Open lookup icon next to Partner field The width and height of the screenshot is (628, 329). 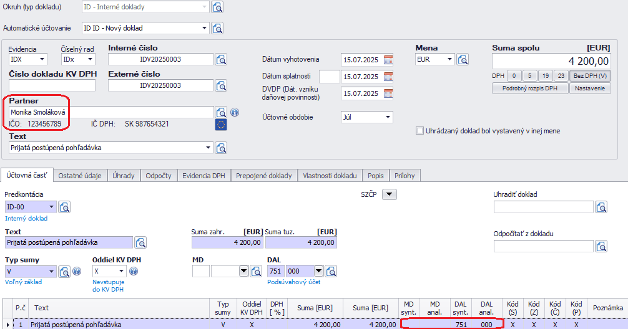[x=221, y=113]
